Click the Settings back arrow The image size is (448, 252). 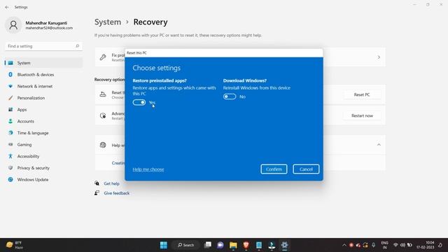click(7, 7)
